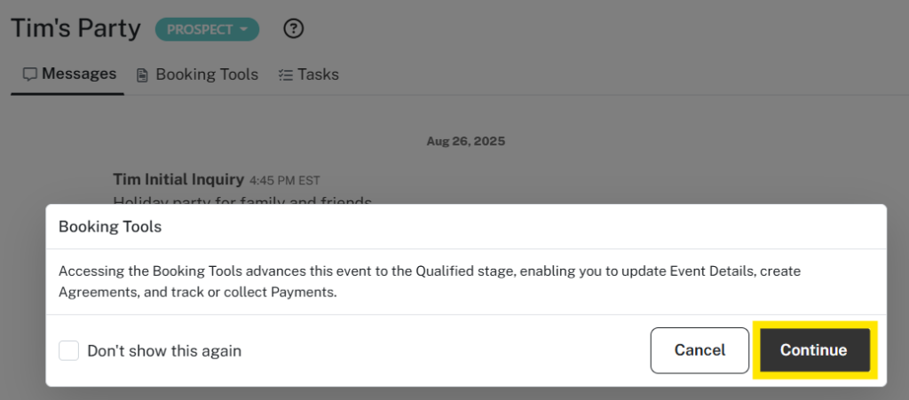Click the "Don't show this again" label text

click(164, 350)
